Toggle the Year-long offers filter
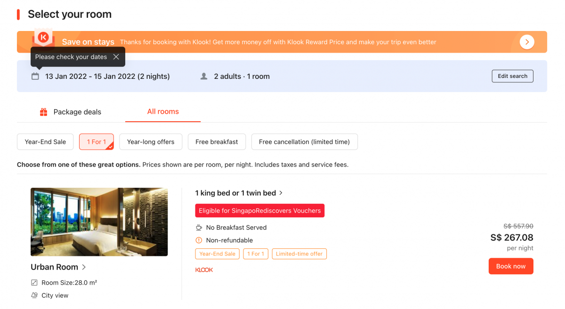Image resolution: width=565 pixels, height=309 pixels. click(151, 142)
